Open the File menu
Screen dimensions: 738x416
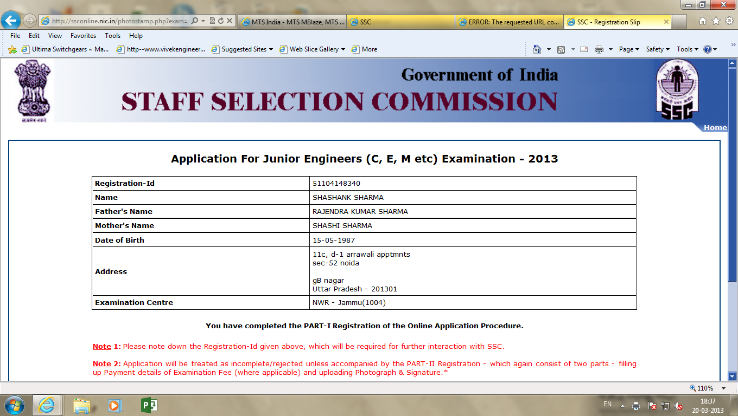(15, 36)
